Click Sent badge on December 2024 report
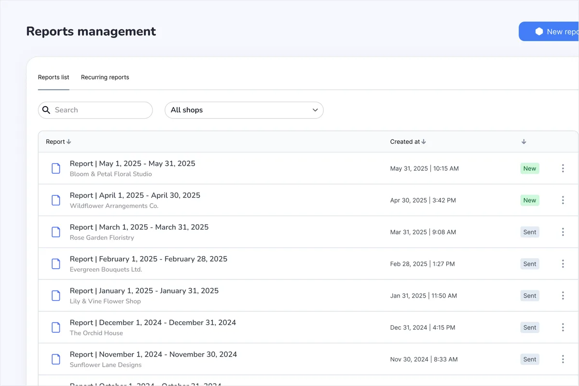579x386 pixels. click(x=530, y=328)
